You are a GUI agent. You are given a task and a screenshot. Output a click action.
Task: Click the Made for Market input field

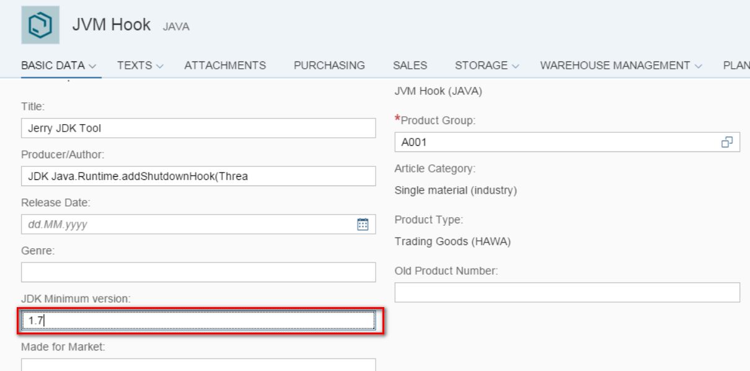pyautogui.click(x=198, y=365)
